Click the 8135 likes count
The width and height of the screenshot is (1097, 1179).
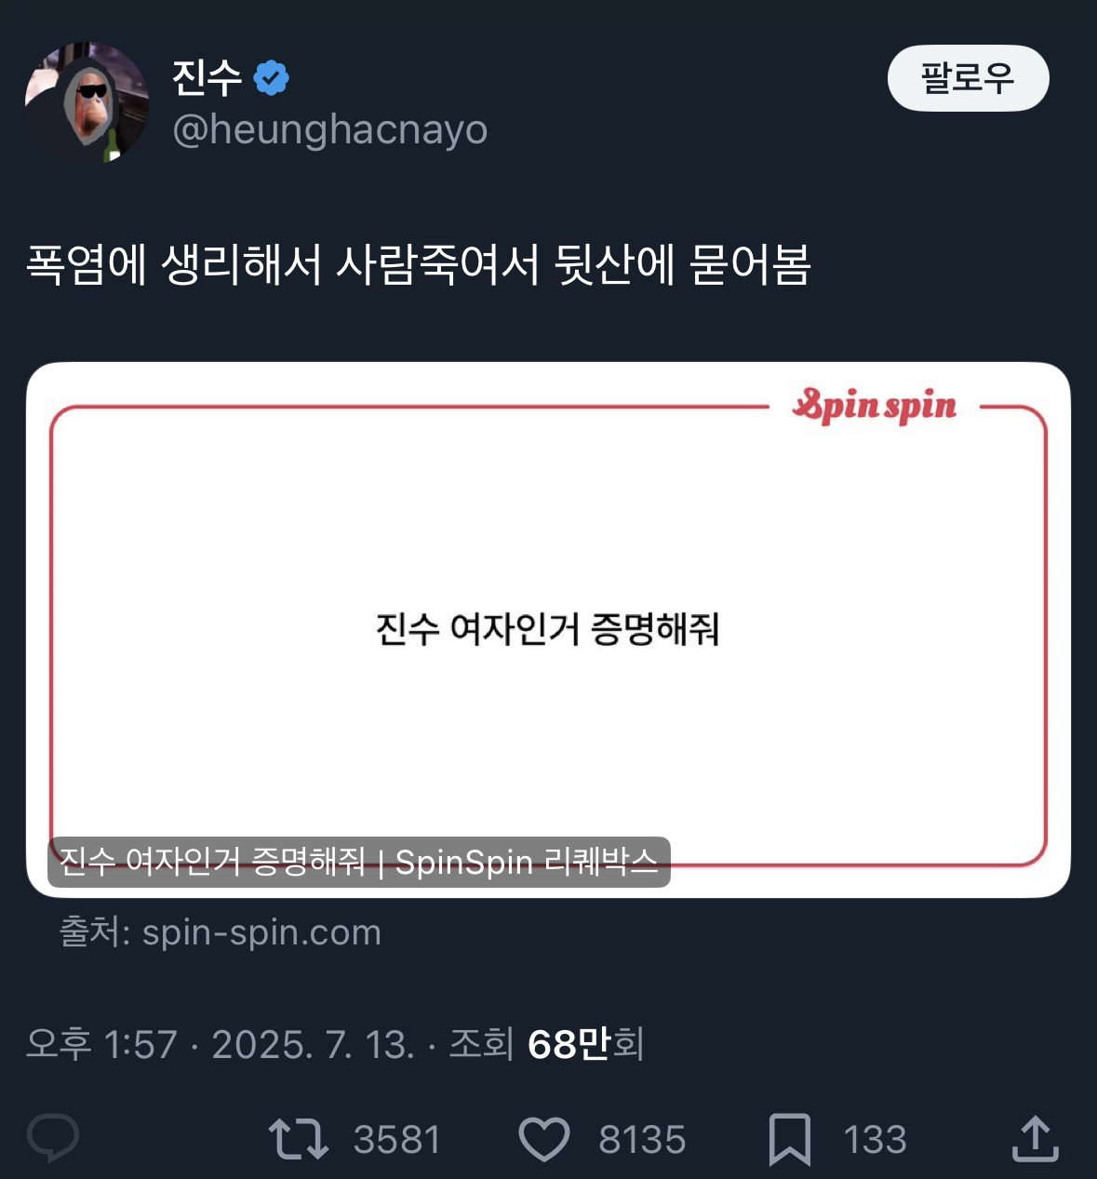[642, 1140]
